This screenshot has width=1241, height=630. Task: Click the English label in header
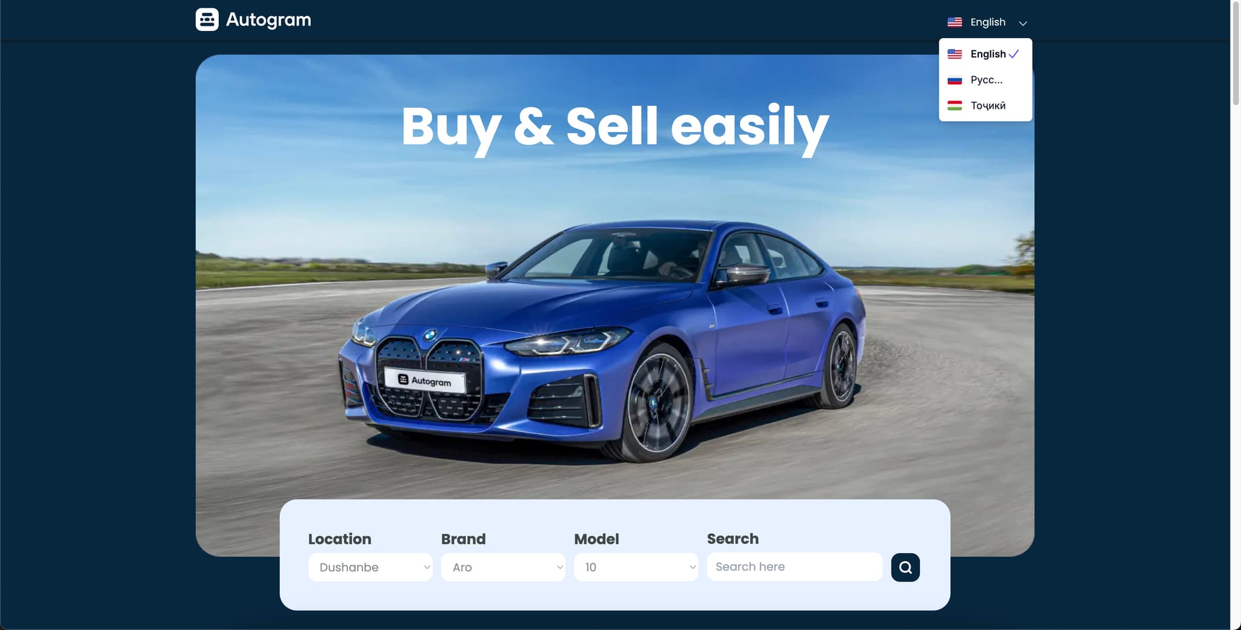click(x=988, y=22)
